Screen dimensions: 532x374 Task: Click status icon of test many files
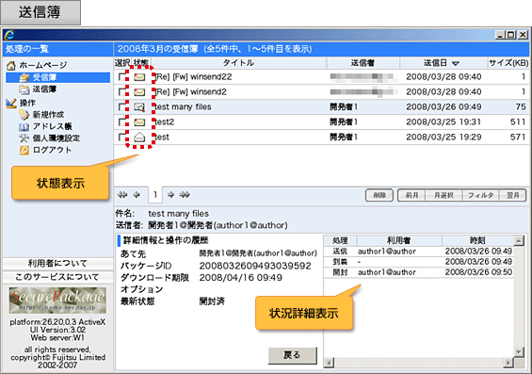(x=139, y=107)
